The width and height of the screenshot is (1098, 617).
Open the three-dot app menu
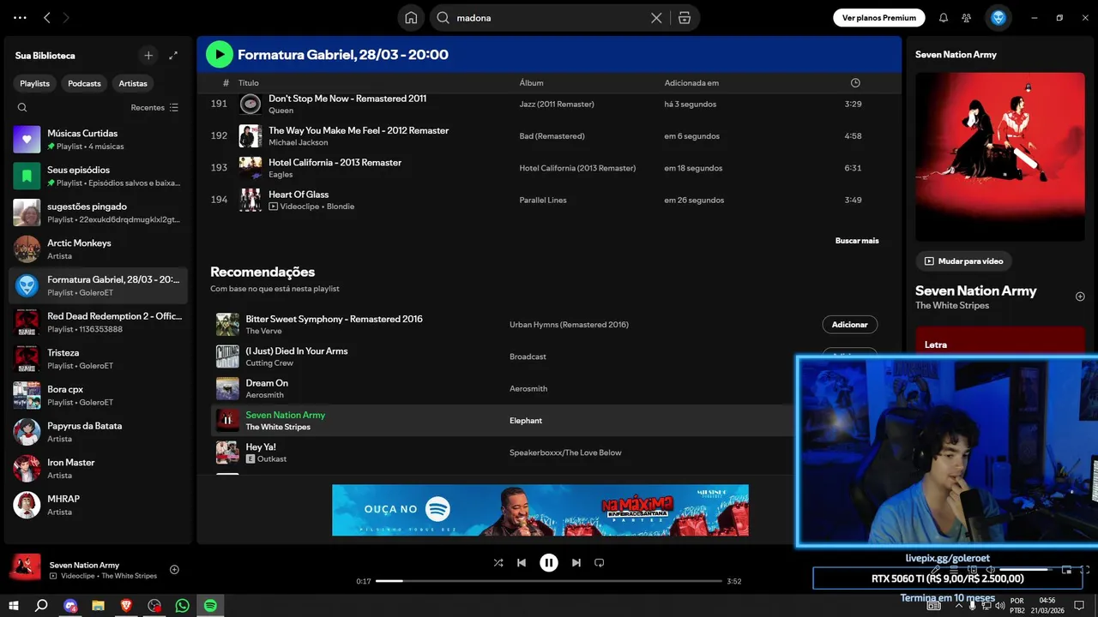click(21, 18)
